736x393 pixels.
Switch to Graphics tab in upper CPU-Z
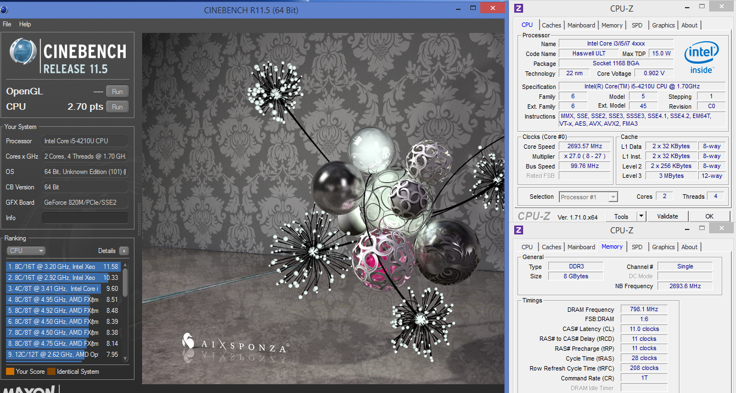664,25
